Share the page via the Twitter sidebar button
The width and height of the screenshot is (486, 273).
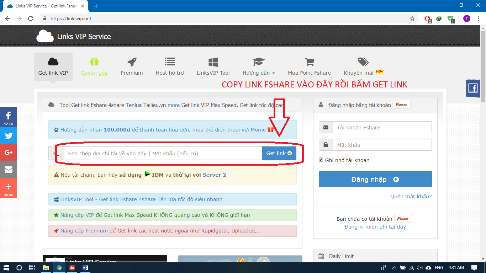(9, 135)
